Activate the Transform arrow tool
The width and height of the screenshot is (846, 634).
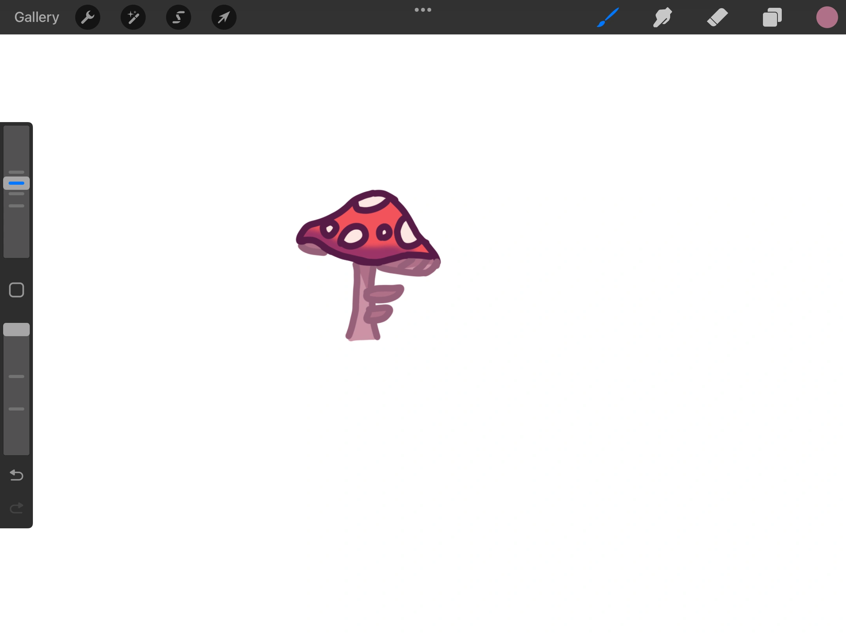224,17
